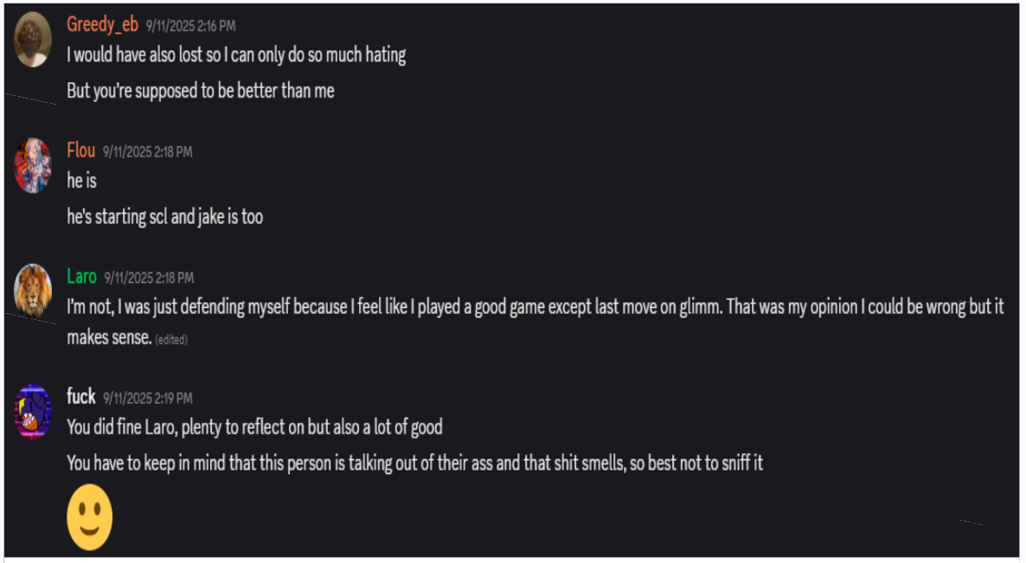The height and width of the screenshot is (563, 1026).
Task: Open Greedy_eb's profile via their username
Action: pyautogui.click(x=101, y=25)
